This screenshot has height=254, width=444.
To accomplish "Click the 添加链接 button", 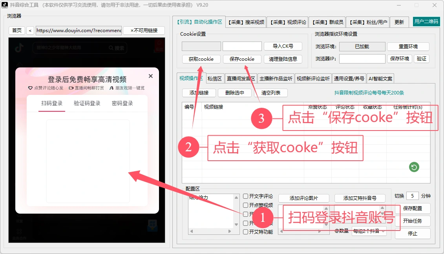I will [199, 93].
